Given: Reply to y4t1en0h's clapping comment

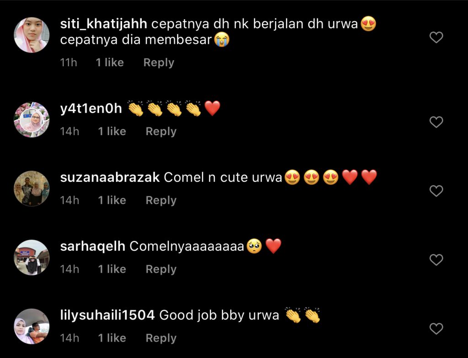Looking at the screenshot, I should pyautogui.click(x=161, y=132).
